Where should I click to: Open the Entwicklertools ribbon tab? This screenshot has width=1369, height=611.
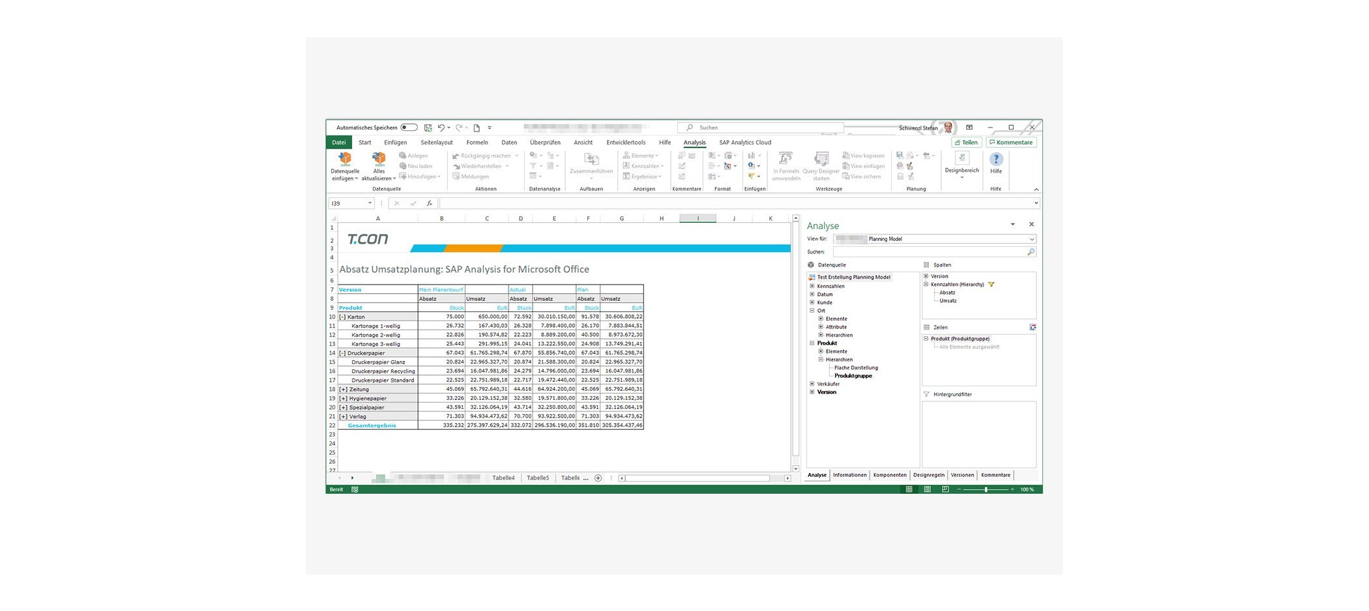pos(626,142)
